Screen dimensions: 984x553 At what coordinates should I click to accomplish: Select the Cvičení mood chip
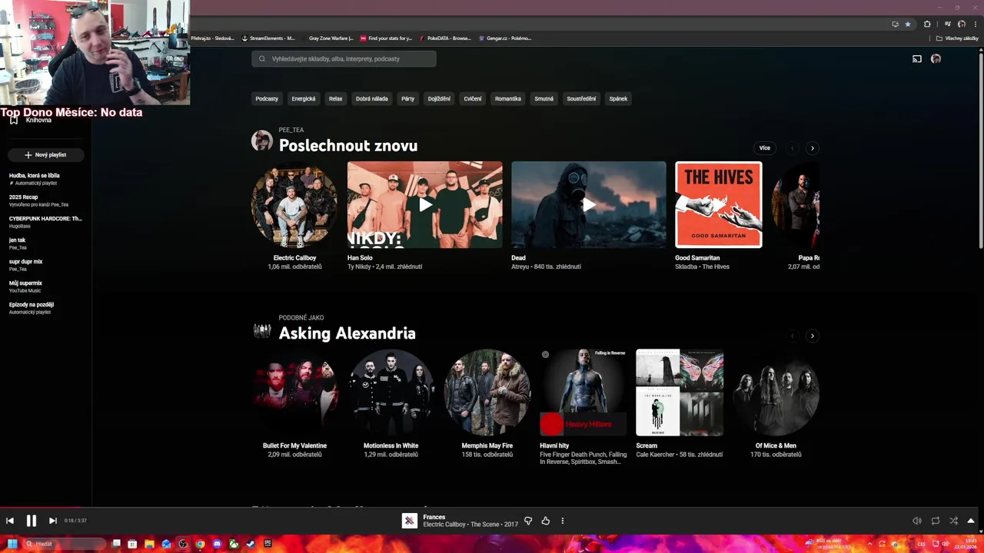coord(473,98)
